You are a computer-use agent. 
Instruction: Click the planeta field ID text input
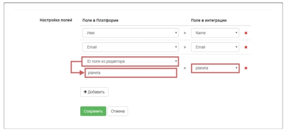click(x=131, y=73)
